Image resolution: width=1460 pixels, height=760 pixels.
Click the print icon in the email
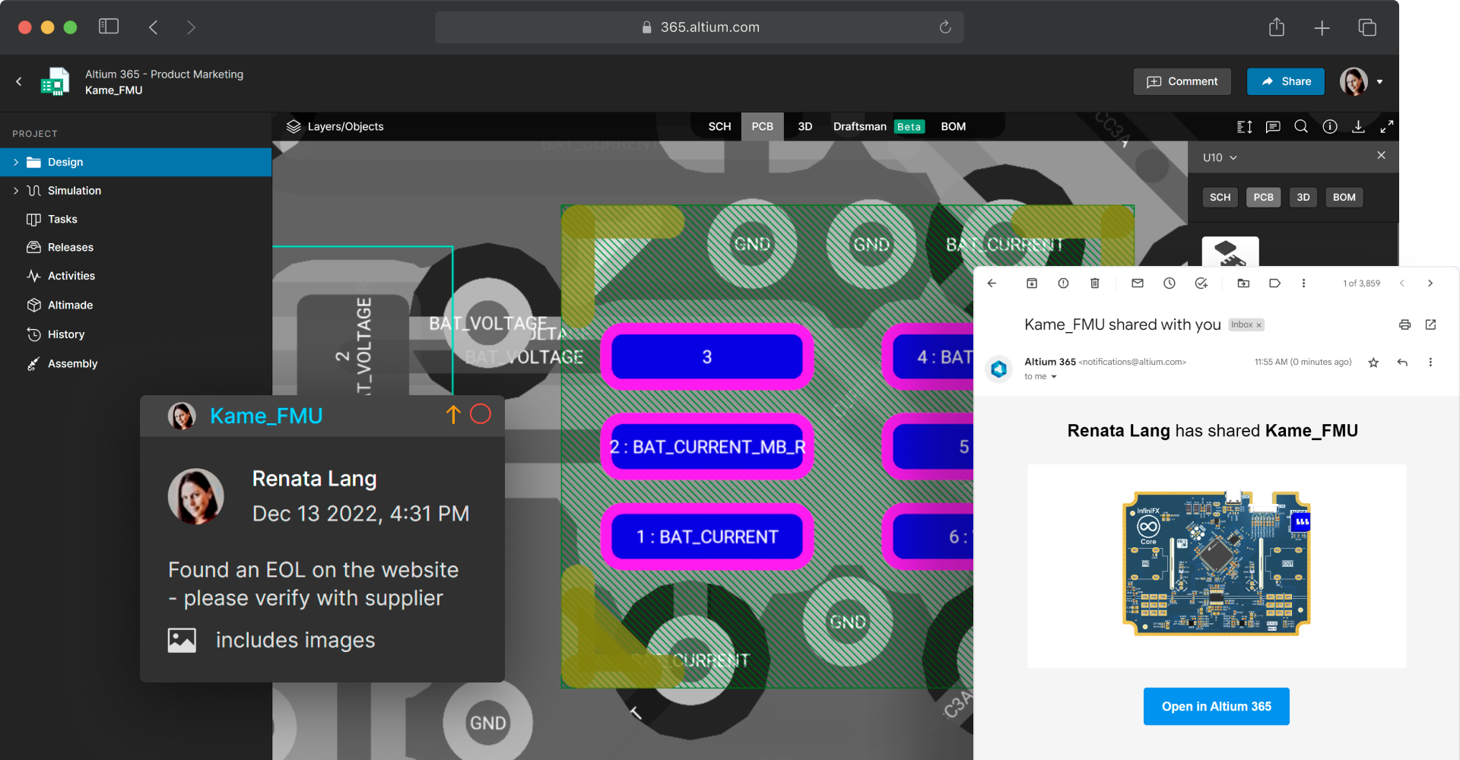point(1404,325)
